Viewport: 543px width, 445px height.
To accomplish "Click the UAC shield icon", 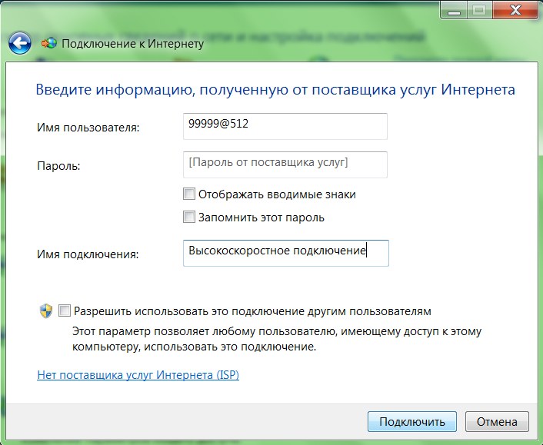I will point(45,311).
